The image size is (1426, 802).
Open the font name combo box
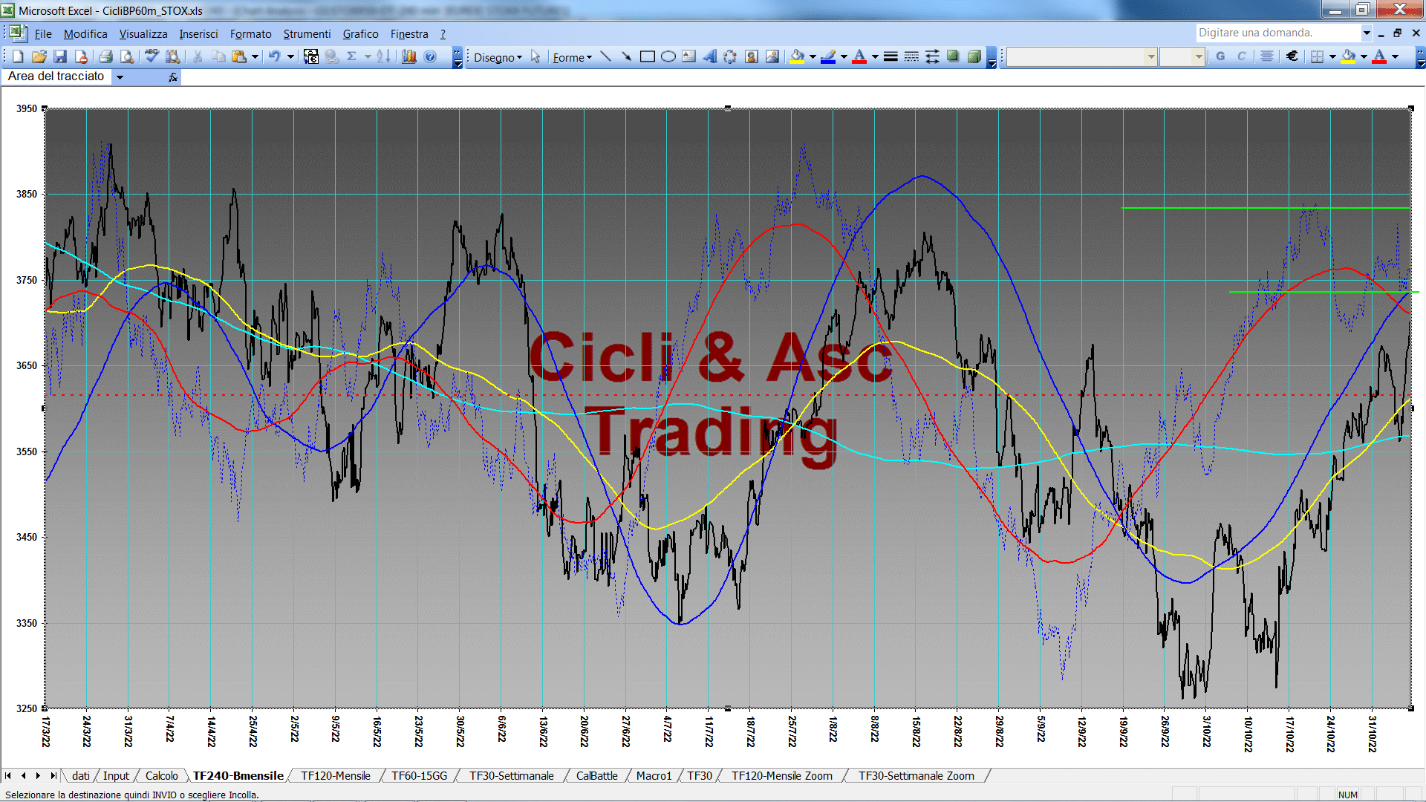tap(1082, 56)
